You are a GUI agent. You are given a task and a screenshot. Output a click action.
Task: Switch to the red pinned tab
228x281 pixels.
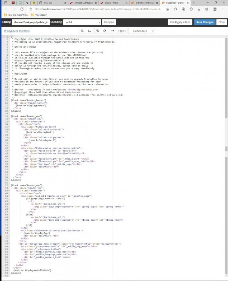click(13, 3)
